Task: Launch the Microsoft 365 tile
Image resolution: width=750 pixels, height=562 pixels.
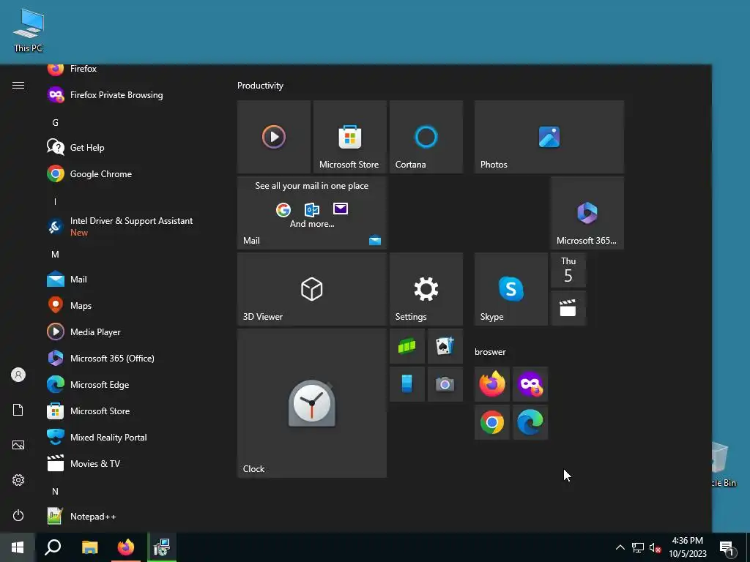Action: [587, 213]
